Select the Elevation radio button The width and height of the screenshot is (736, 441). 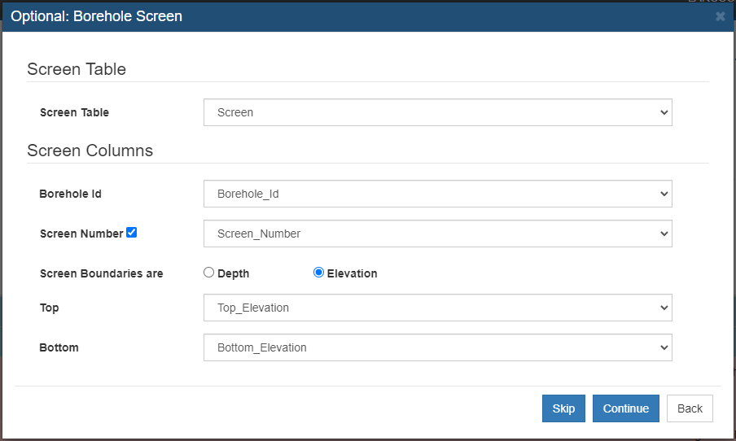tap(318, 272)
